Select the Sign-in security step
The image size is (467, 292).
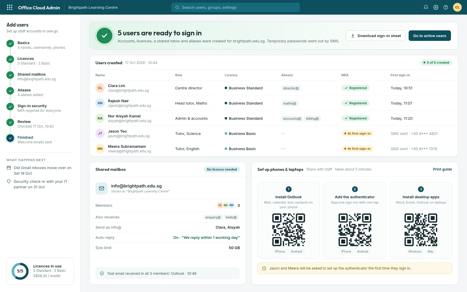[40, 108]
